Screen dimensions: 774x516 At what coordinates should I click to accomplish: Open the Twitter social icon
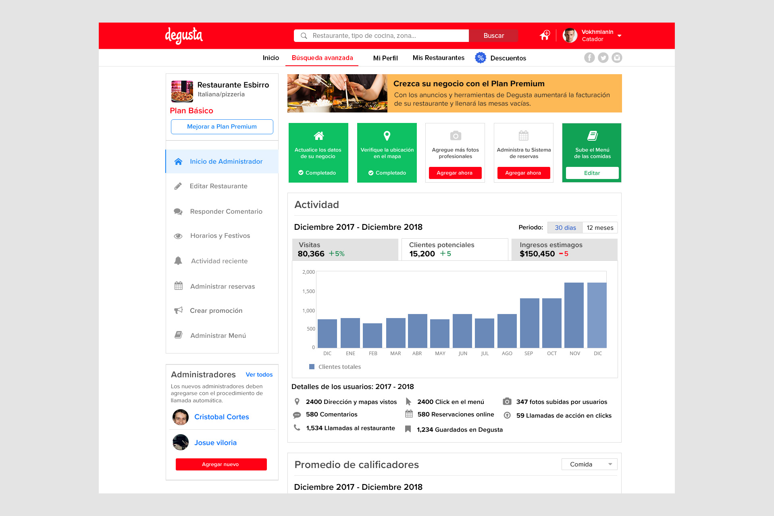pos(603,58)
